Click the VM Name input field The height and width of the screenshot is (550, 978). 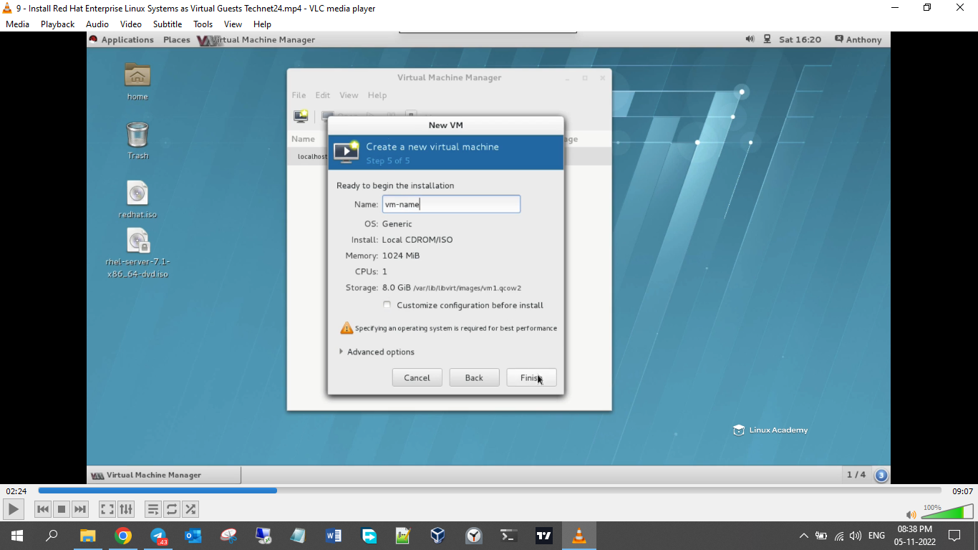(451, 204)
